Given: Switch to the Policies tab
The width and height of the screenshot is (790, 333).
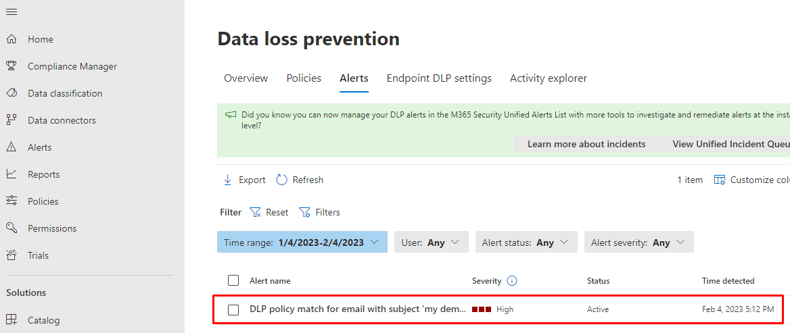Looking at the screenshot, I should tap(304, 78).
